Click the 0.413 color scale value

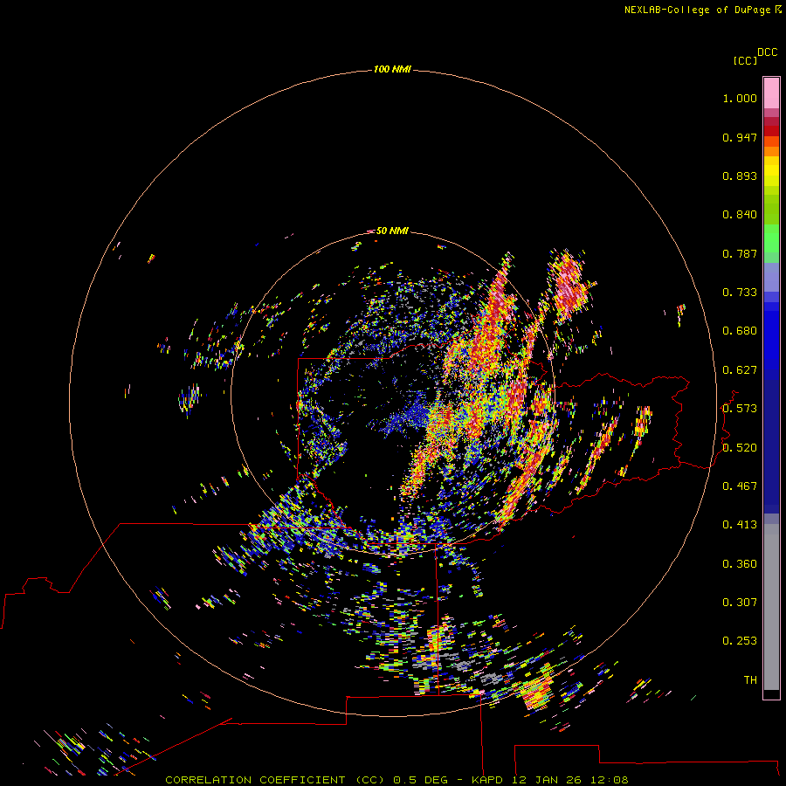(x=740, y=525)
